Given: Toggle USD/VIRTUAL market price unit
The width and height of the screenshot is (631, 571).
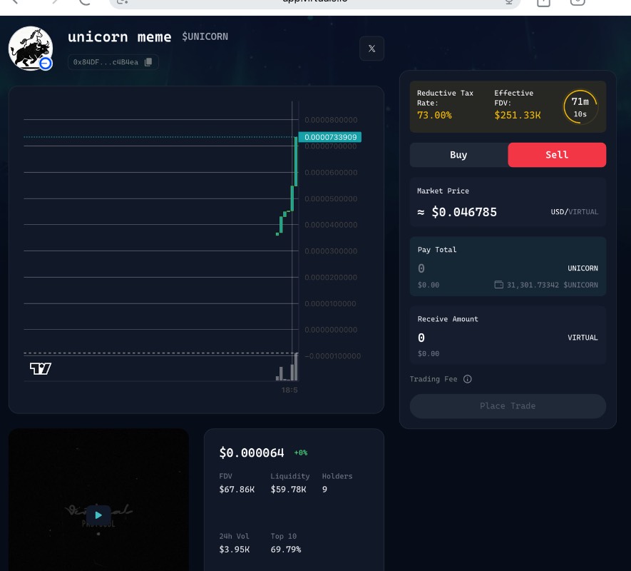Looking at the screenshot, I should [574, 212].
